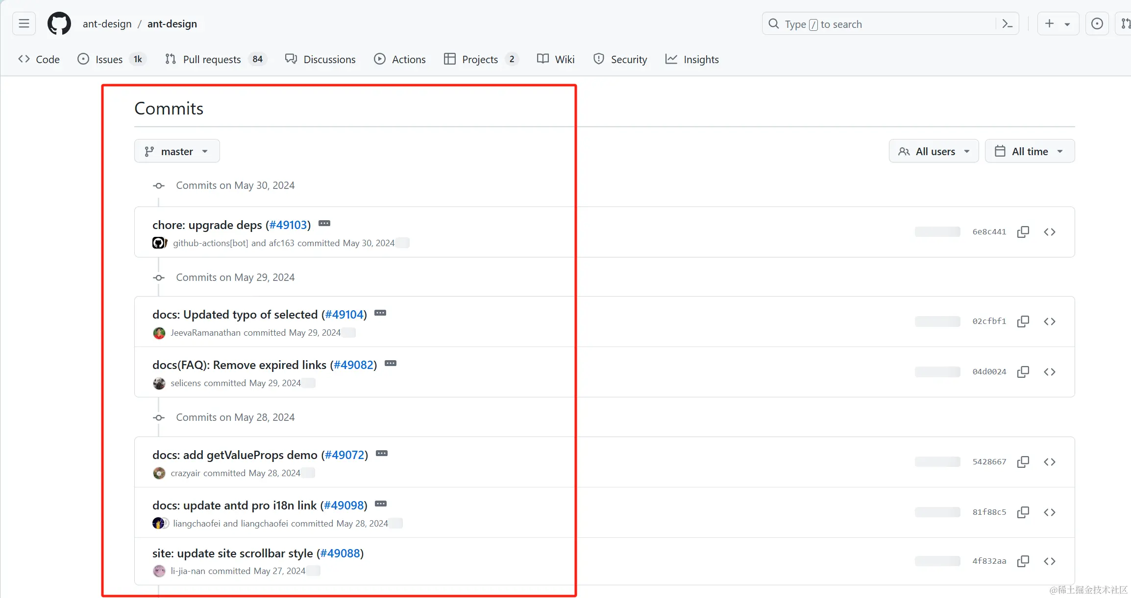Open the master branch dropdown
1131x598 pixels.
(x=177, y=151)
